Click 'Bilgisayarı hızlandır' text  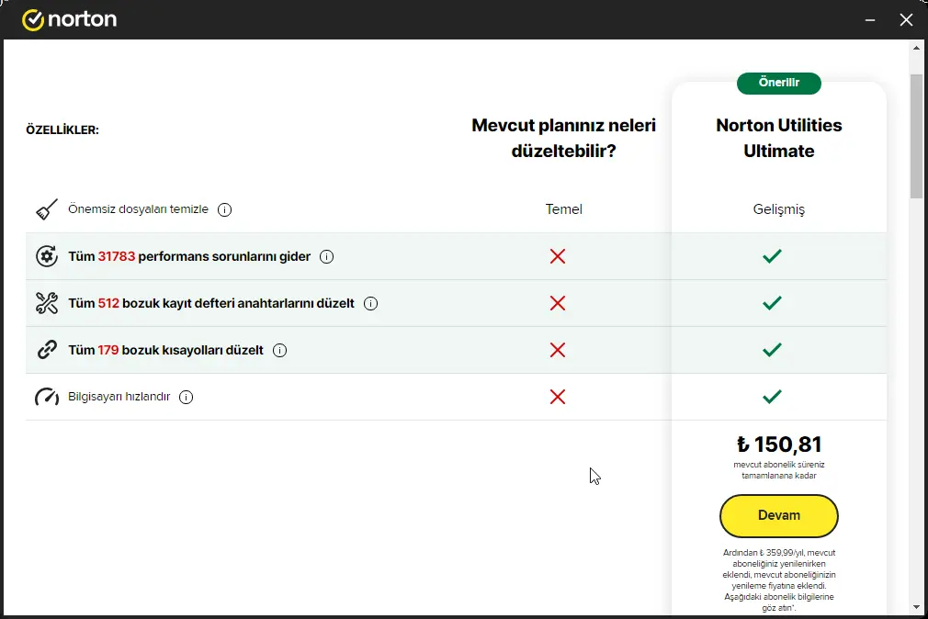click(x=119, y=397)
